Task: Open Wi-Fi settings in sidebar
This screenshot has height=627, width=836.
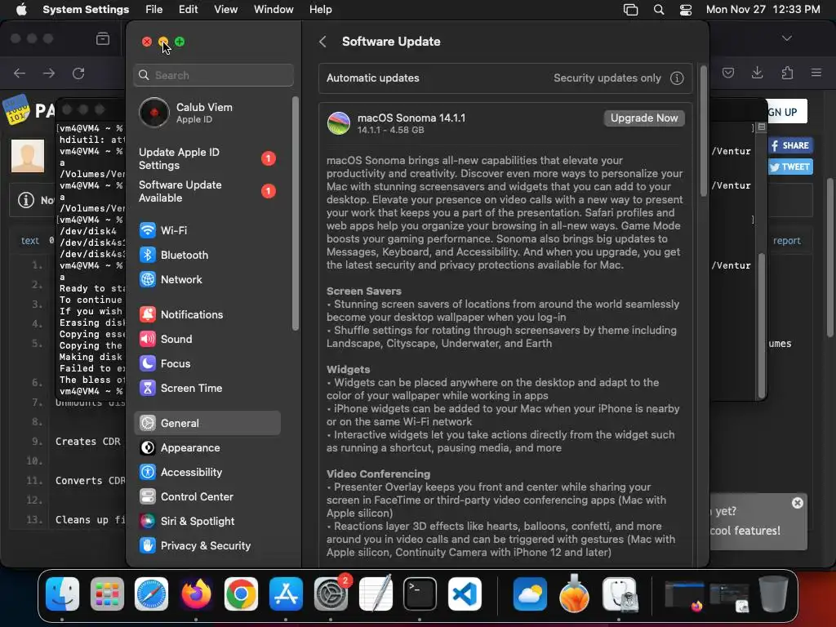Action: (x=207, y=230)
